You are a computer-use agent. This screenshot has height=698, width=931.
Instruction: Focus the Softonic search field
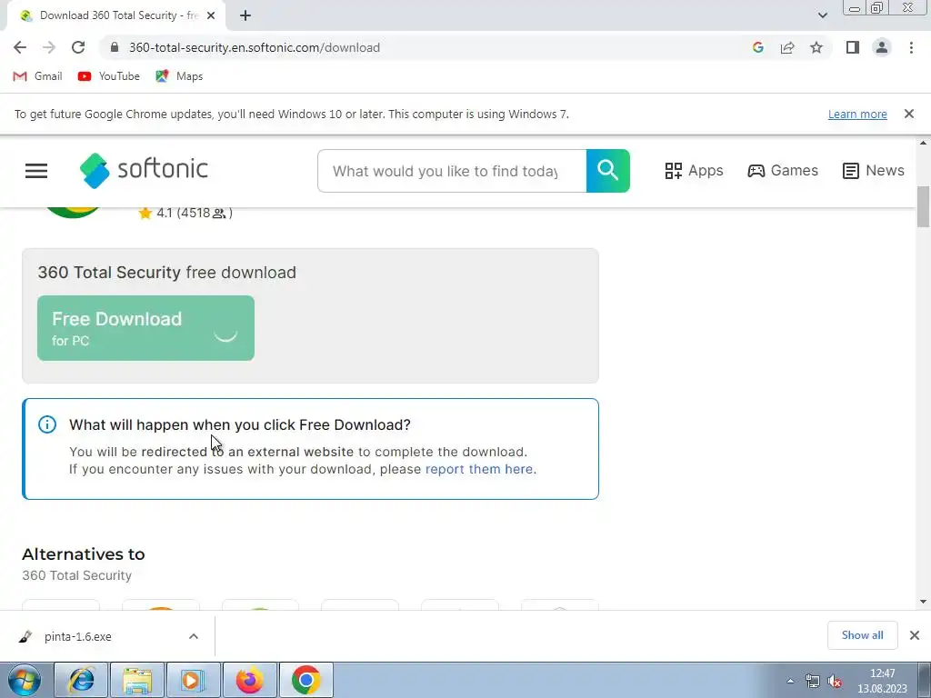452,171
